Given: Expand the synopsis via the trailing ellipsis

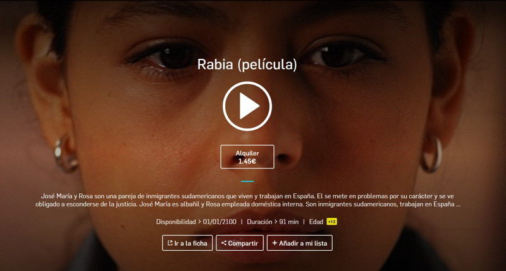Looking at the screenshot, I should coord(457,205).
